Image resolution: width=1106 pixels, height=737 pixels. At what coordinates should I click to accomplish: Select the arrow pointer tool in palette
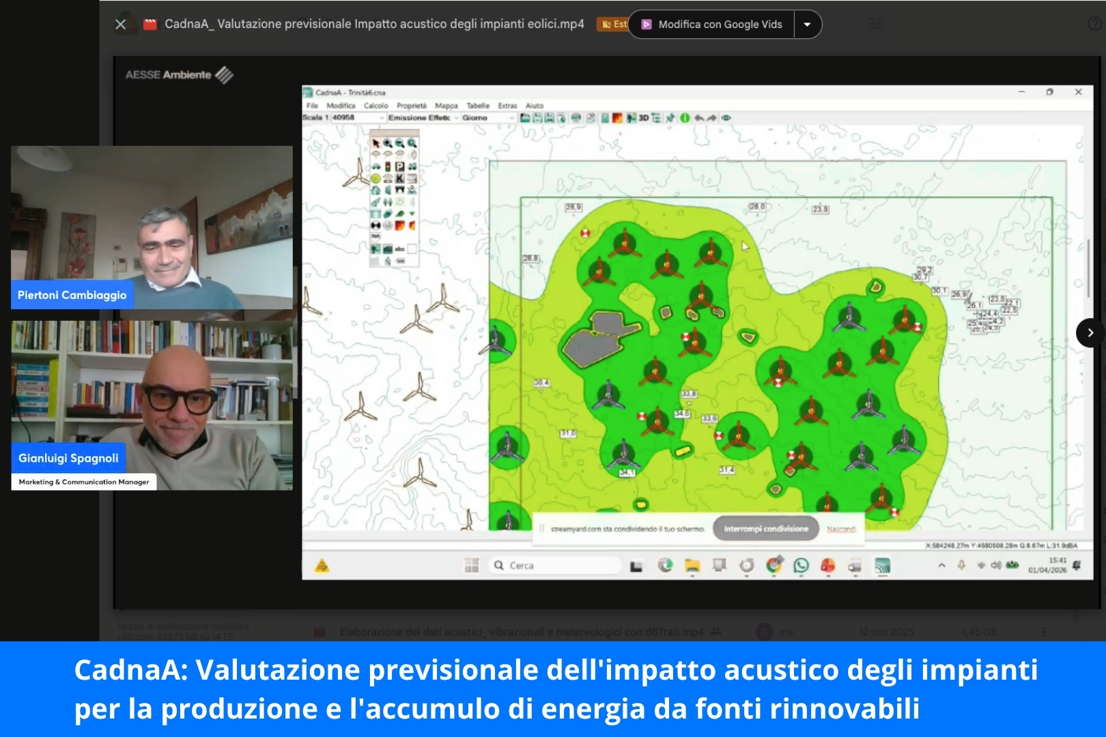click(376, 143)
